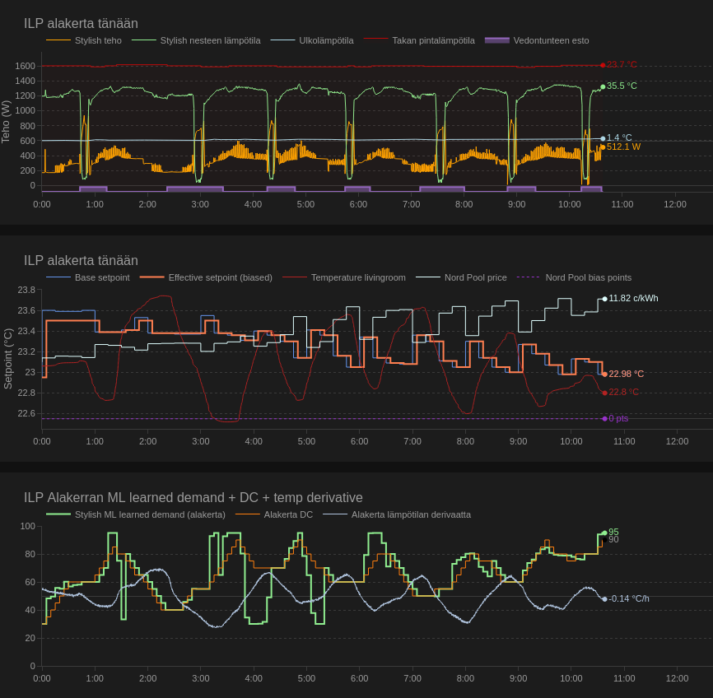Open the ILP Alakerran ML learned demand title
Image resolution: width=713 pixels, height=698 pixels.
coord(193,498)
